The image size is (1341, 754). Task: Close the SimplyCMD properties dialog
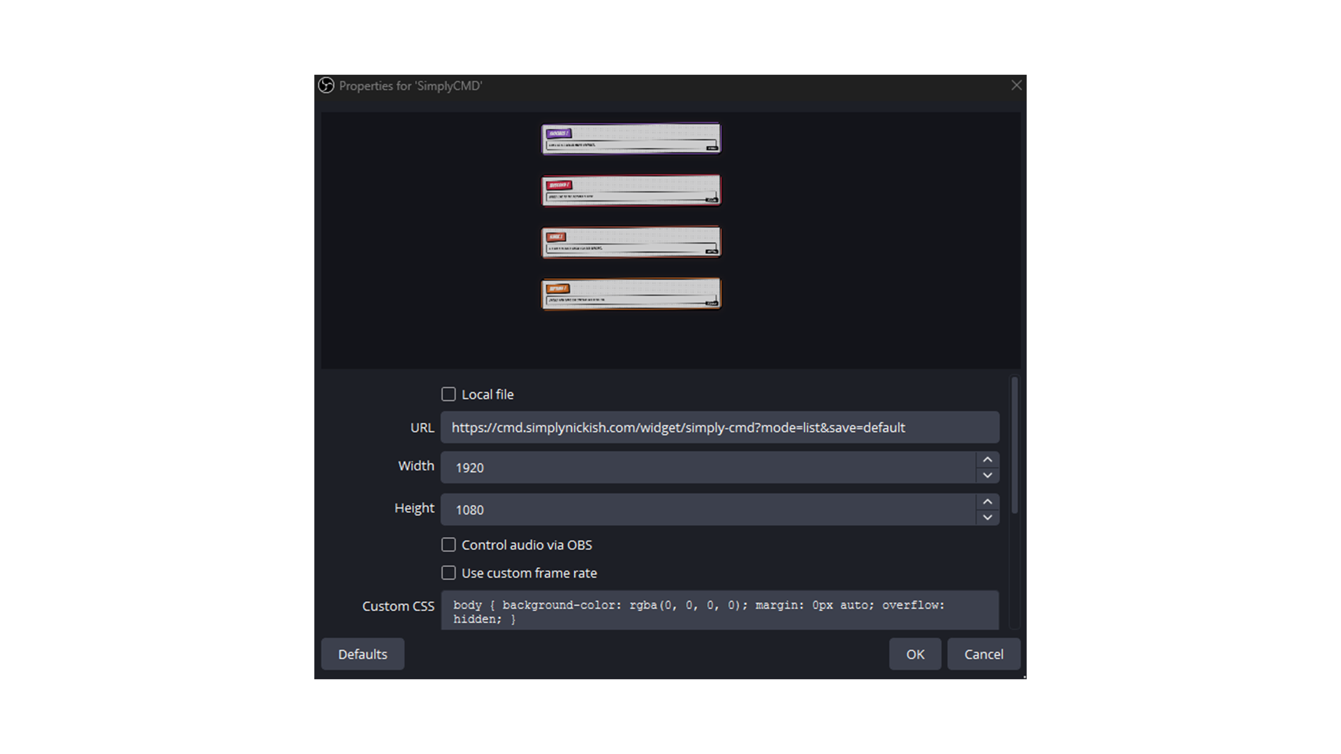tap(1016, 85)
